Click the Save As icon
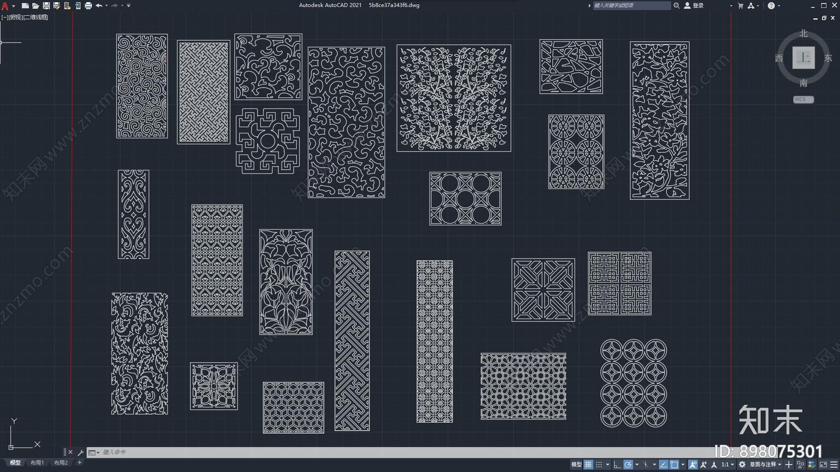The image size is (840, 472). (57, 6)
